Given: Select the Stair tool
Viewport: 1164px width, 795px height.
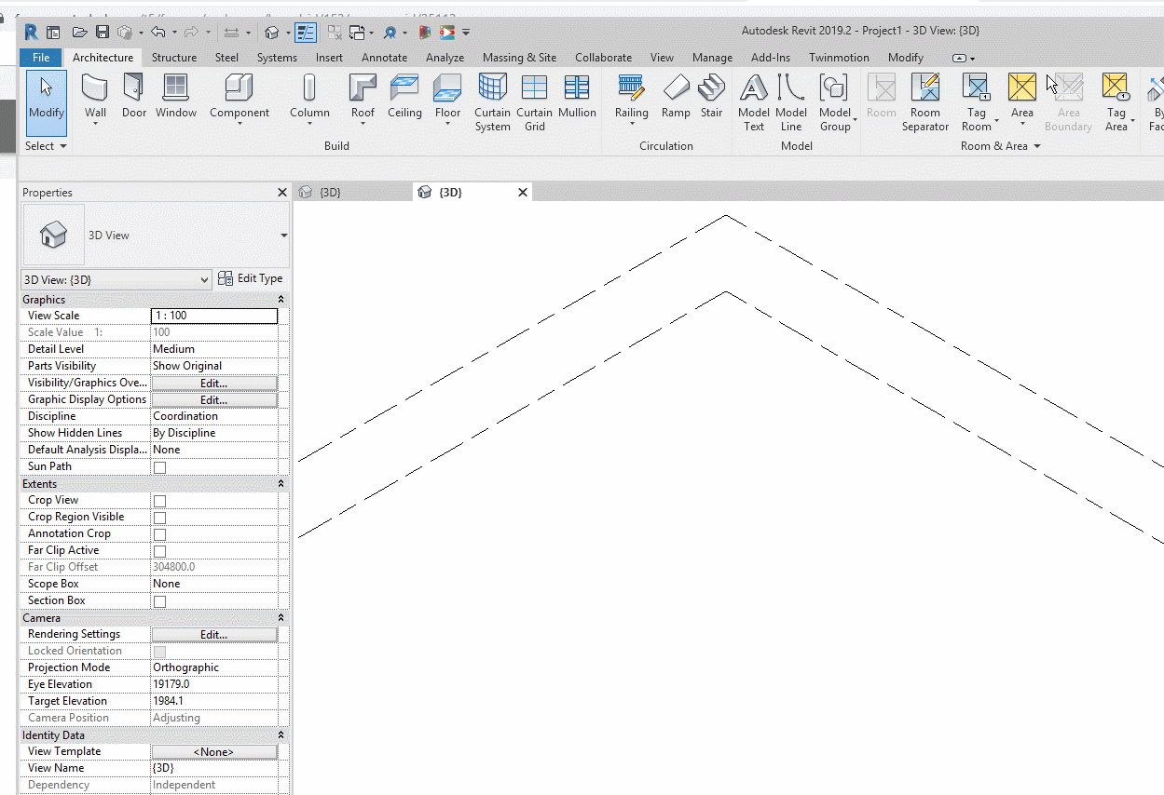Looking at the screenshot, I should pos(711,102).
